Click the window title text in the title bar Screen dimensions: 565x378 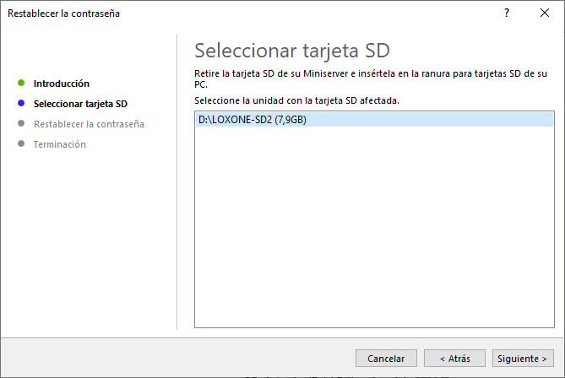[63, 13]
